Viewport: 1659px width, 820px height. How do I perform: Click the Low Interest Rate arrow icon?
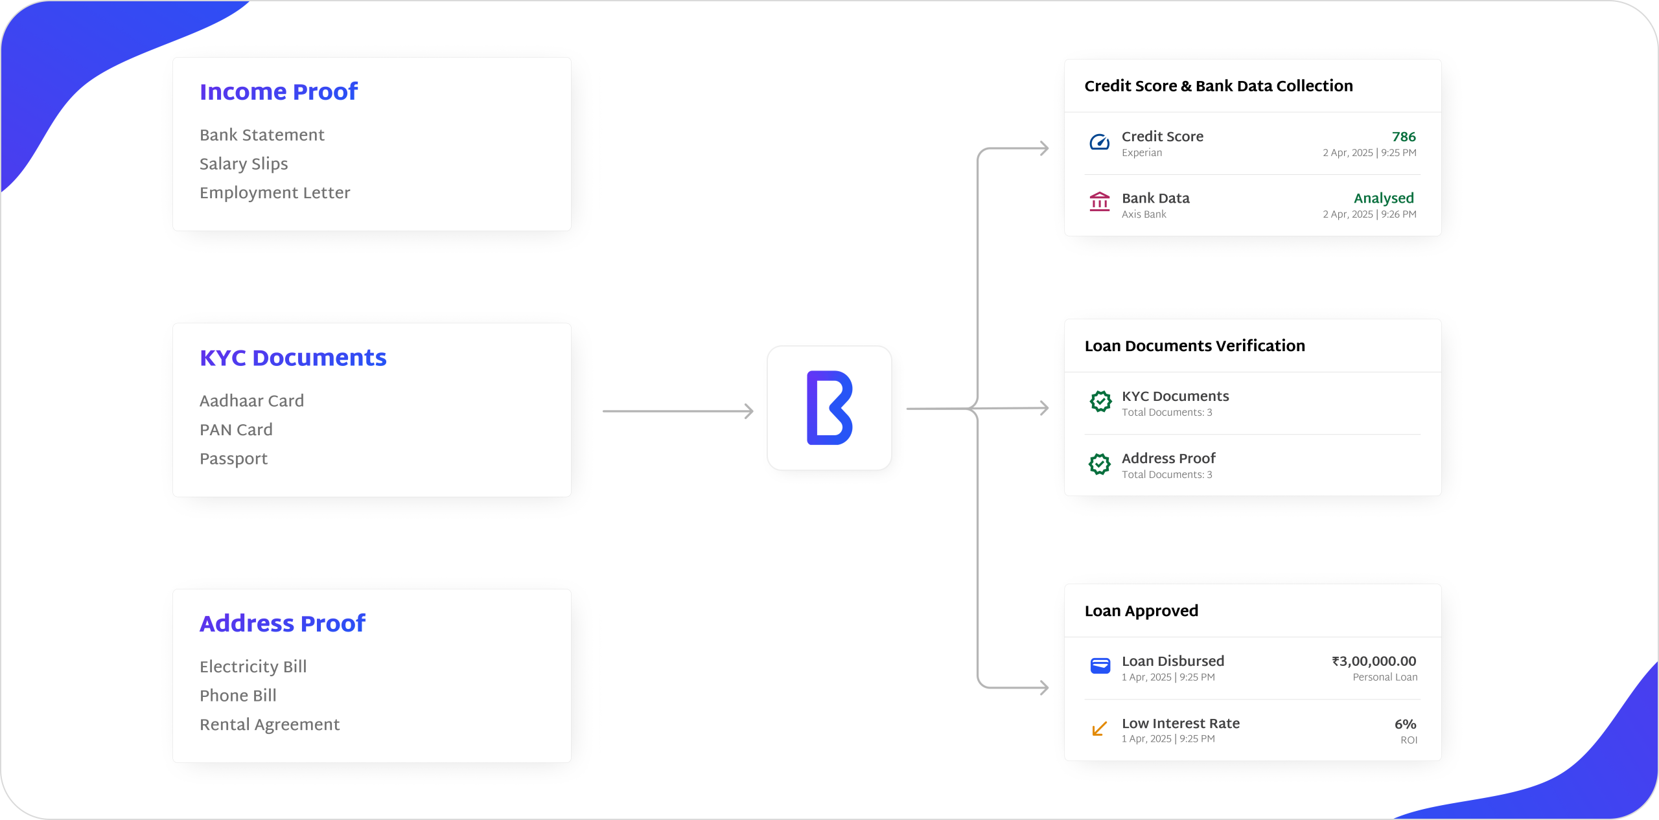pos(1099,729)
